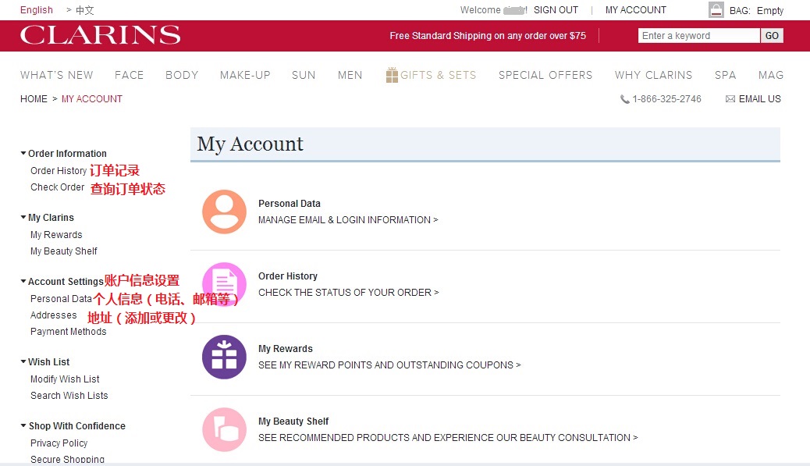Click the My Rewards purple gift icon

tap(224, 357)
